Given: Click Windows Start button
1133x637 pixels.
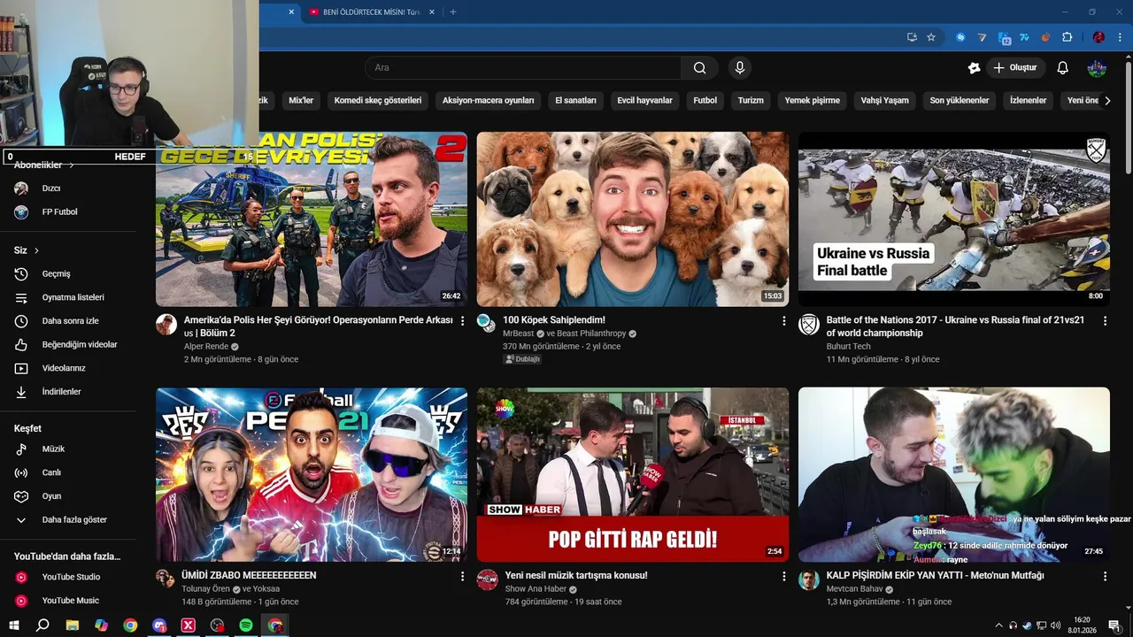Looking at the screenshot, I should pos(14,625).
